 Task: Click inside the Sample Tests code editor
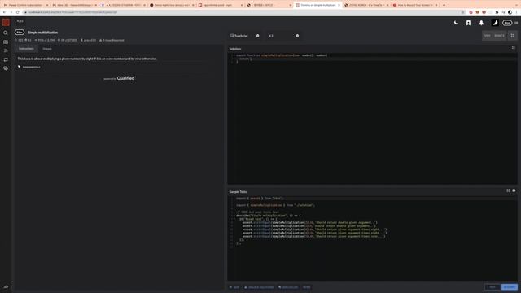click(x=373, y=238)
